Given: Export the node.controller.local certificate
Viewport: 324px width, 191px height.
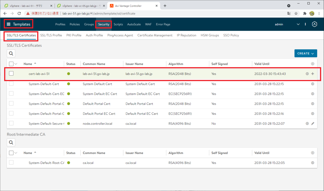Looking at the screenshot, I should tap(307, 124).
